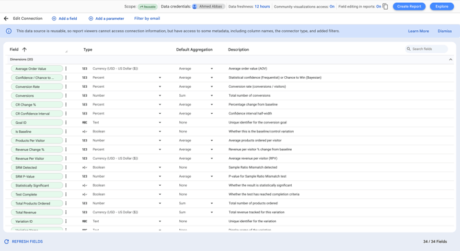Open three-dot menu for Revenue Per Visitor
The height and width of the screenshot is (251, 460).
coord(66,158)
